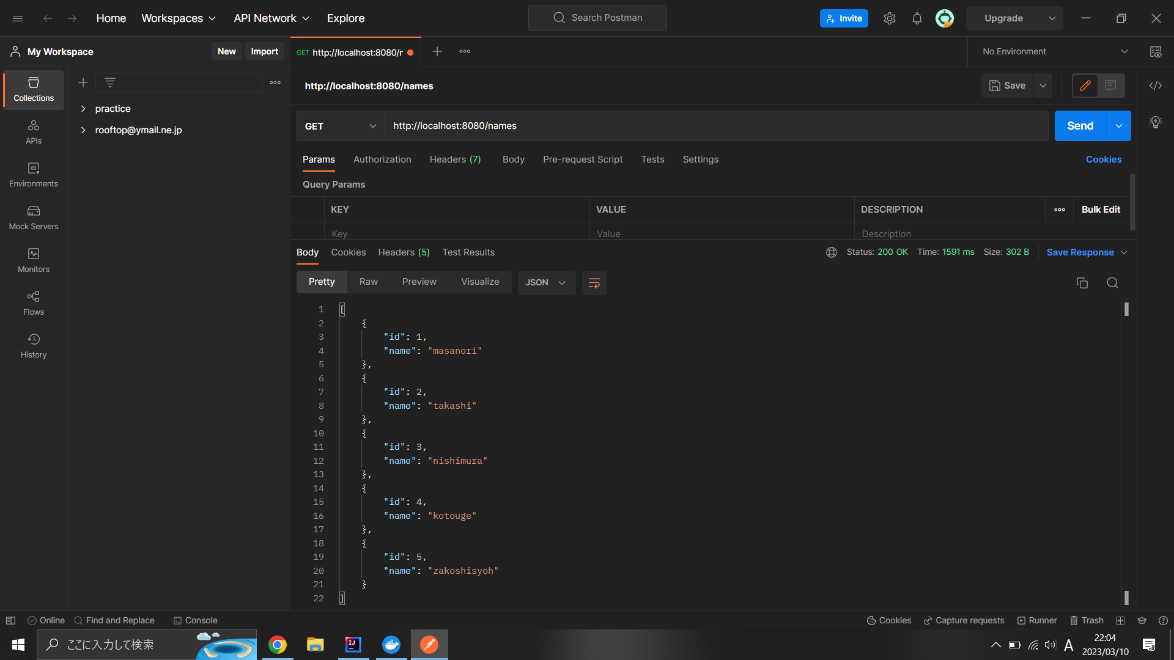Open the Environments sidebar panel

[x=34, y=175]
